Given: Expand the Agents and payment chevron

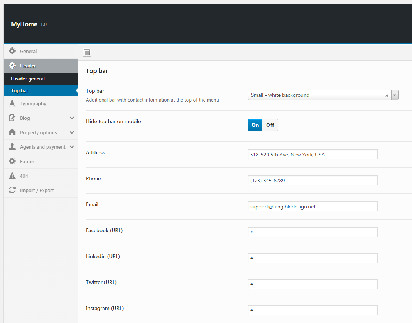Looking at the screenshot, I should coord(72,147).
